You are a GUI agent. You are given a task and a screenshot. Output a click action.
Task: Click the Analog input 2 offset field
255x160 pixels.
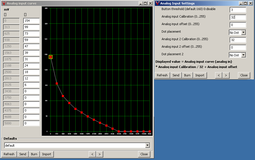coord(238,47)
